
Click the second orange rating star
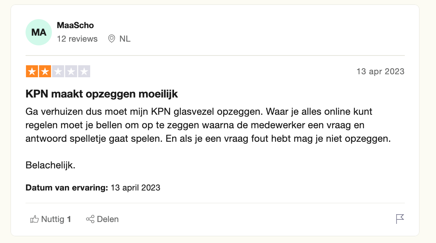[45, 71]
